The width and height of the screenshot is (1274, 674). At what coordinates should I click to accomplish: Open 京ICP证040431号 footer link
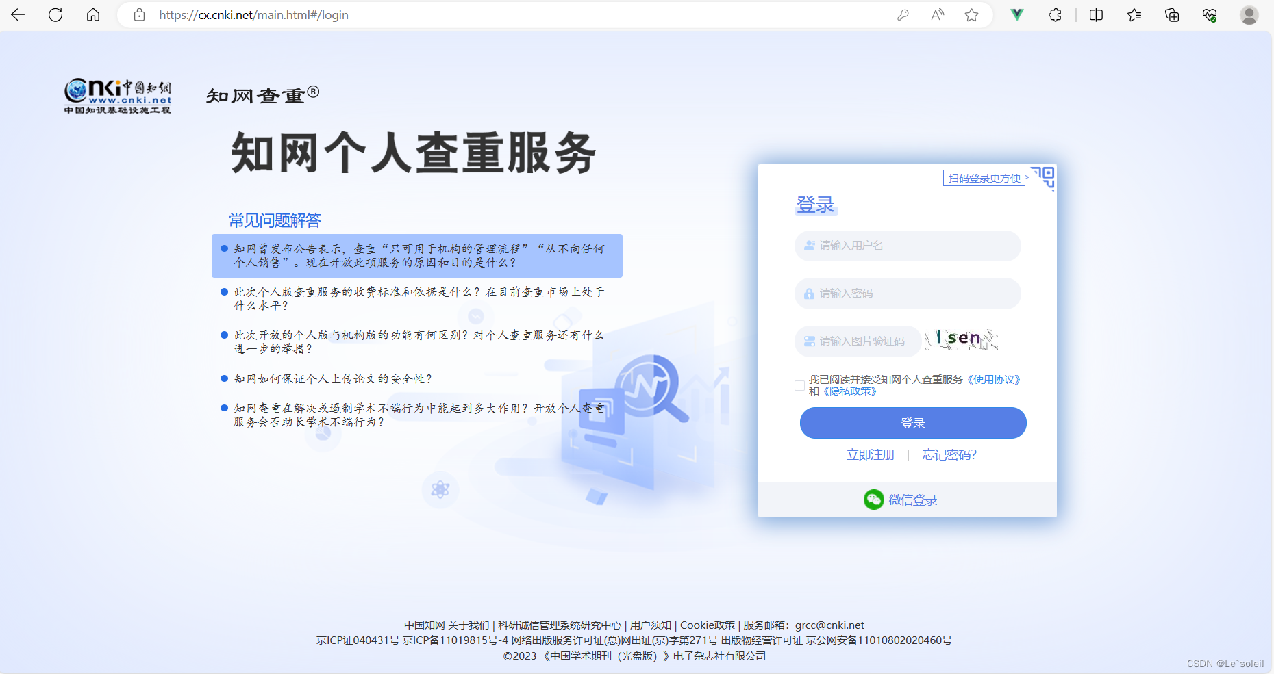point(358,640)
